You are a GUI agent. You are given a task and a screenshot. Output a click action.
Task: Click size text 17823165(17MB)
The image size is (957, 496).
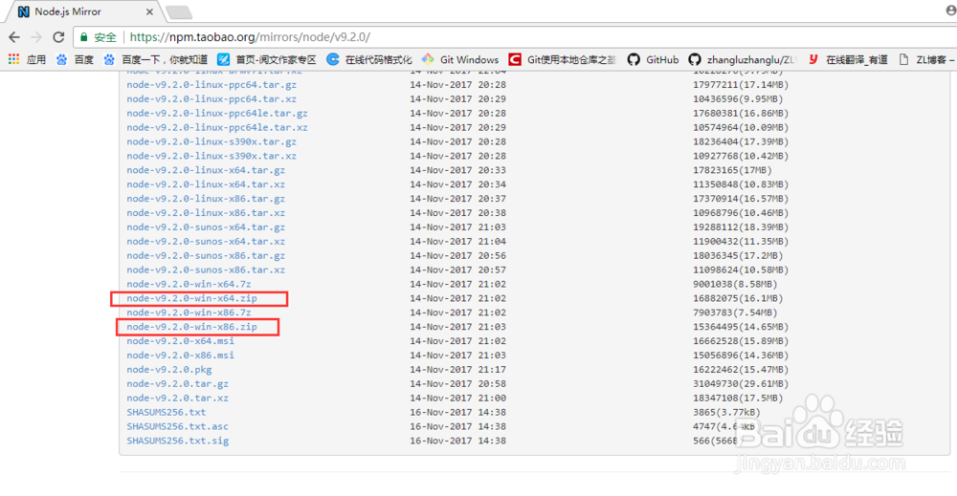732,170
